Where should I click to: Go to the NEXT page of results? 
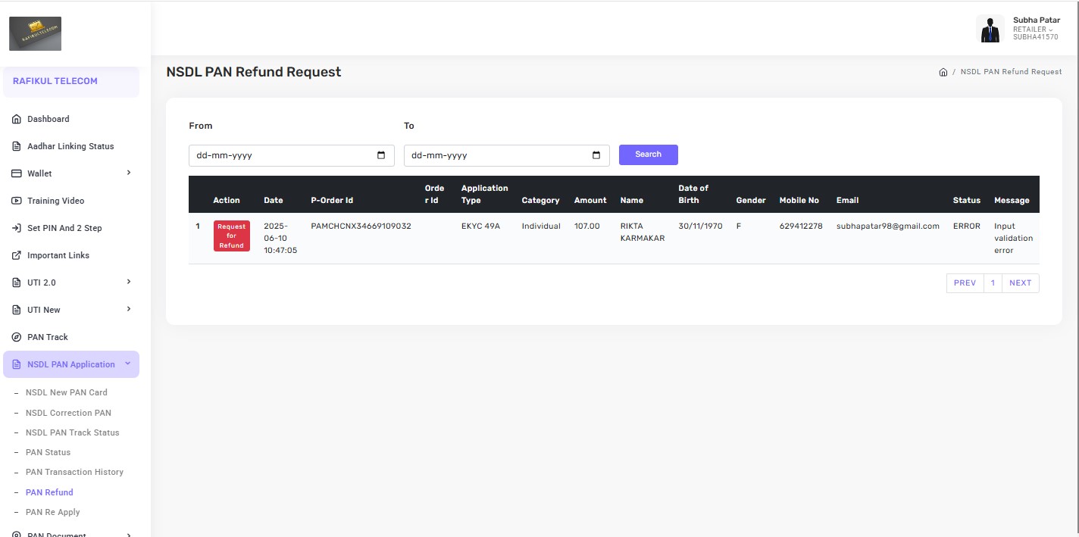(1020, 283)
